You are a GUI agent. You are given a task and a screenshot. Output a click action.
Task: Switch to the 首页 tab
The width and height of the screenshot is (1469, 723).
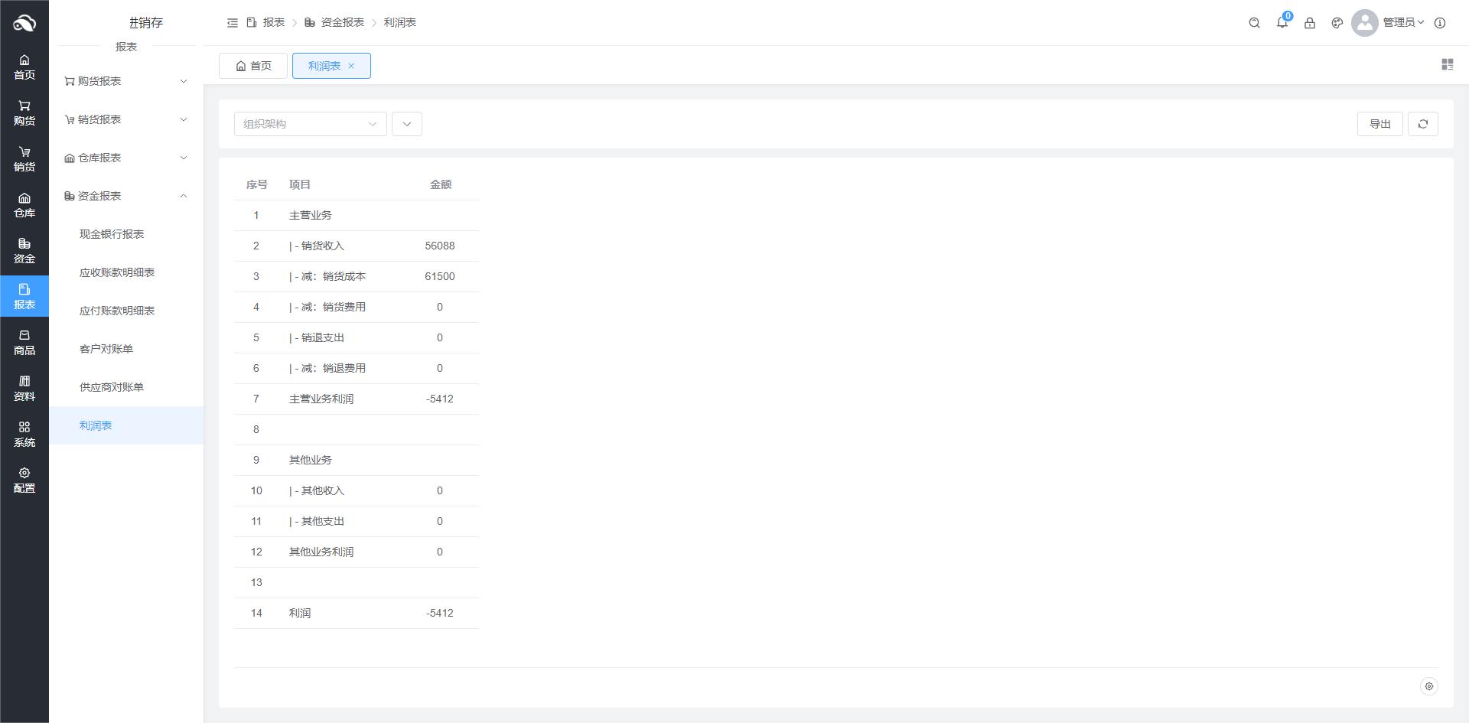(253, 66)
